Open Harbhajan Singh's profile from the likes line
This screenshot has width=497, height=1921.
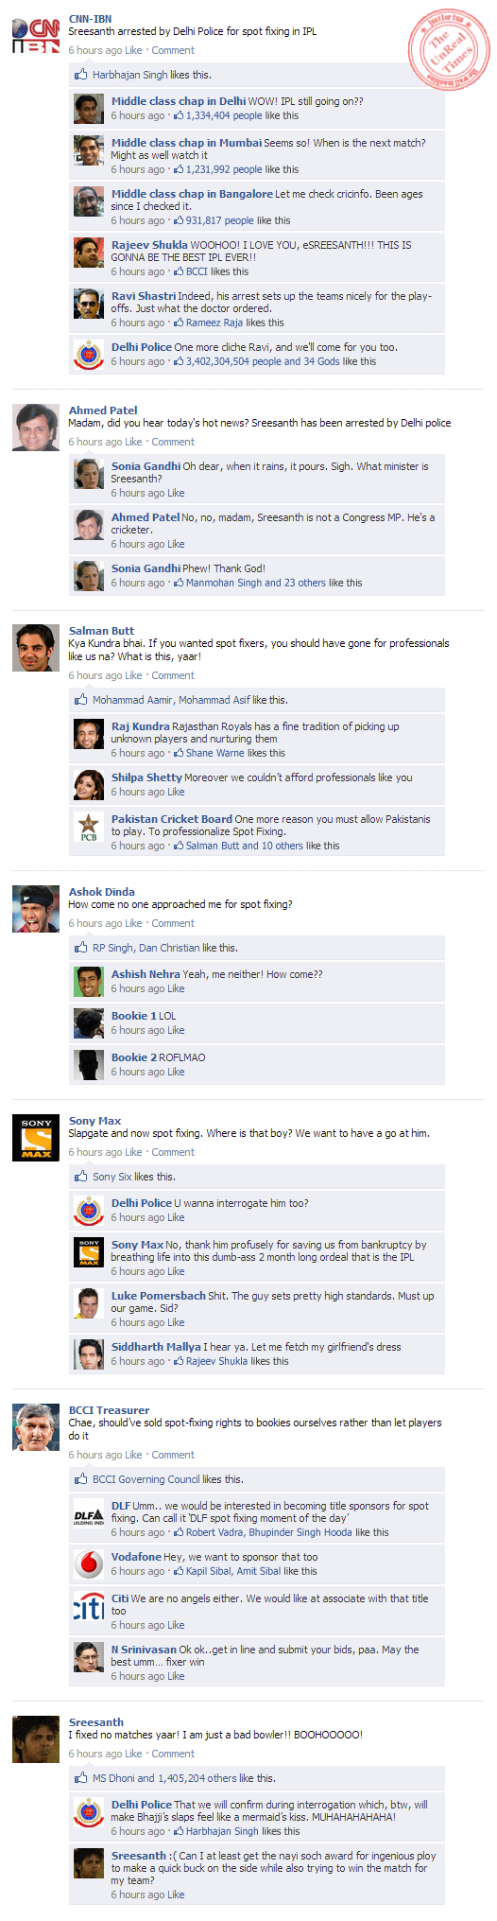point(129,75)
